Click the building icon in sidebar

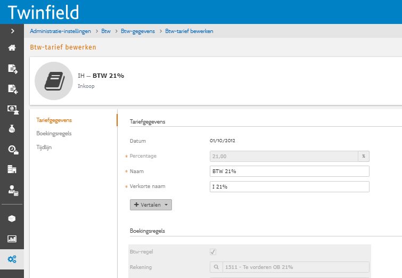click(x=12, y=169)
